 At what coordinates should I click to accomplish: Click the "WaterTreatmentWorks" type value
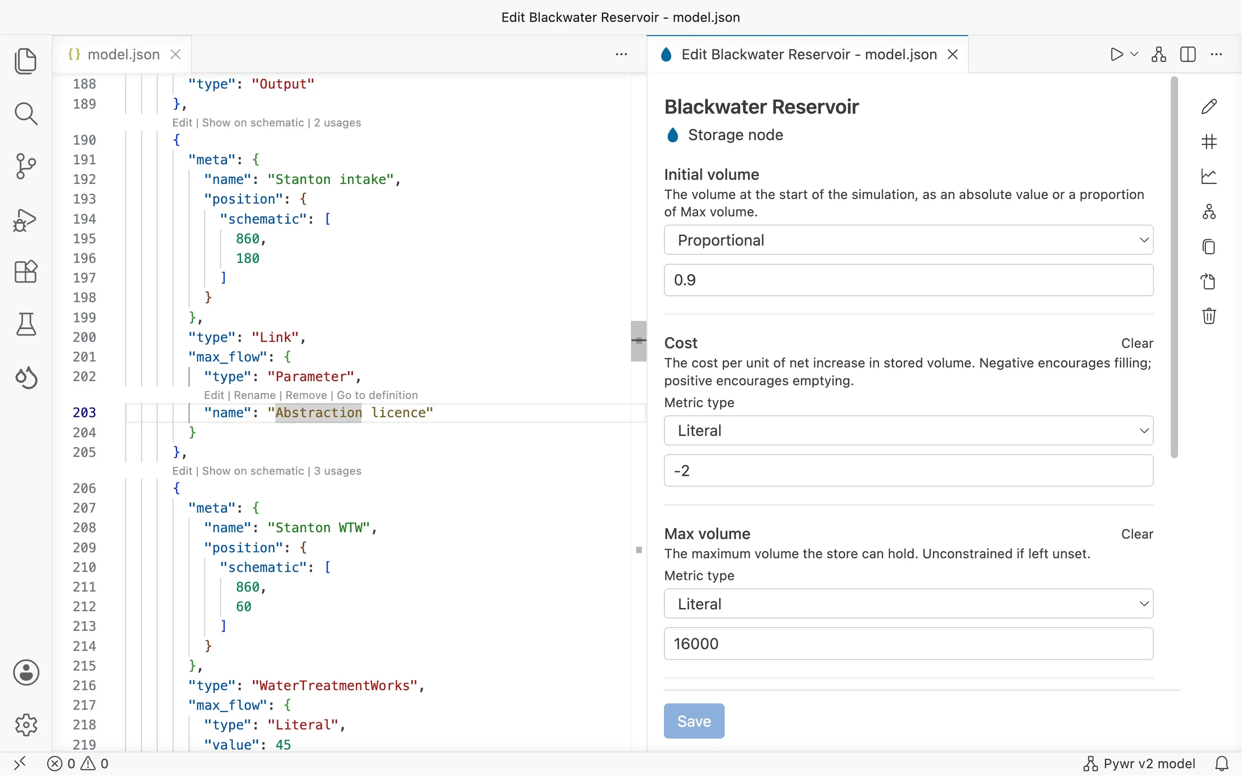[x=335, y=686]
